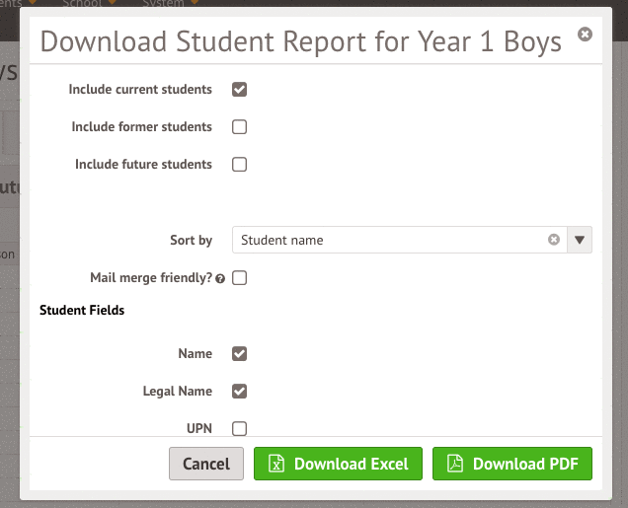This screenshot has height=508, width=628.
Task: Click the Download PDF button
Action: 512,464
